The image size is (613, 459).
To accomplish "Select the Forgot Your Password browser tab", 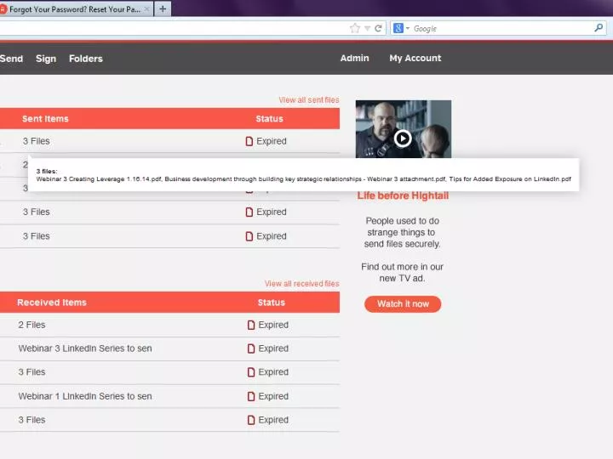I will (x=74, y=9).
